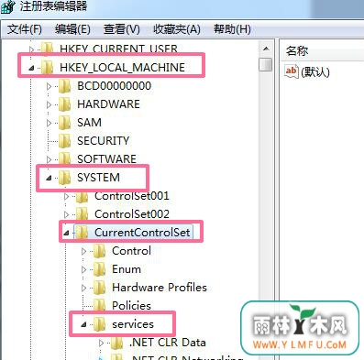Click the (默认) string value ab icon
The width and height of the screenshot is (364, 360).
tap(291, 71)
